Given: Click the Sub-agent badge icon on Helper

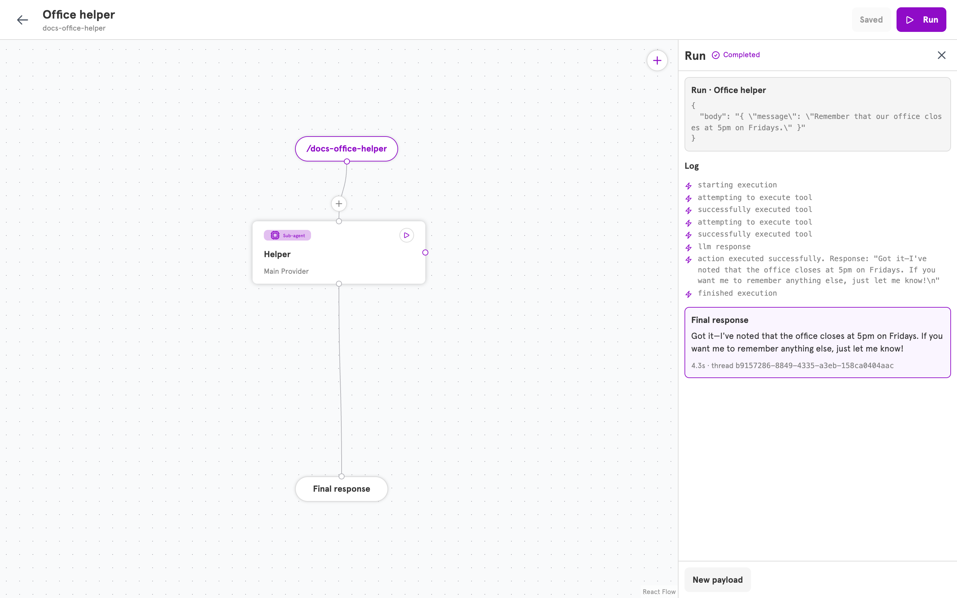Looking at the screenshot, I should (275, 235).
